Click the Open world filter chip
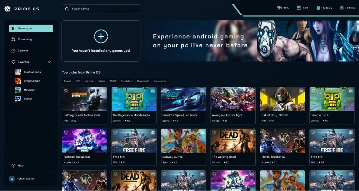 (143, 81)
